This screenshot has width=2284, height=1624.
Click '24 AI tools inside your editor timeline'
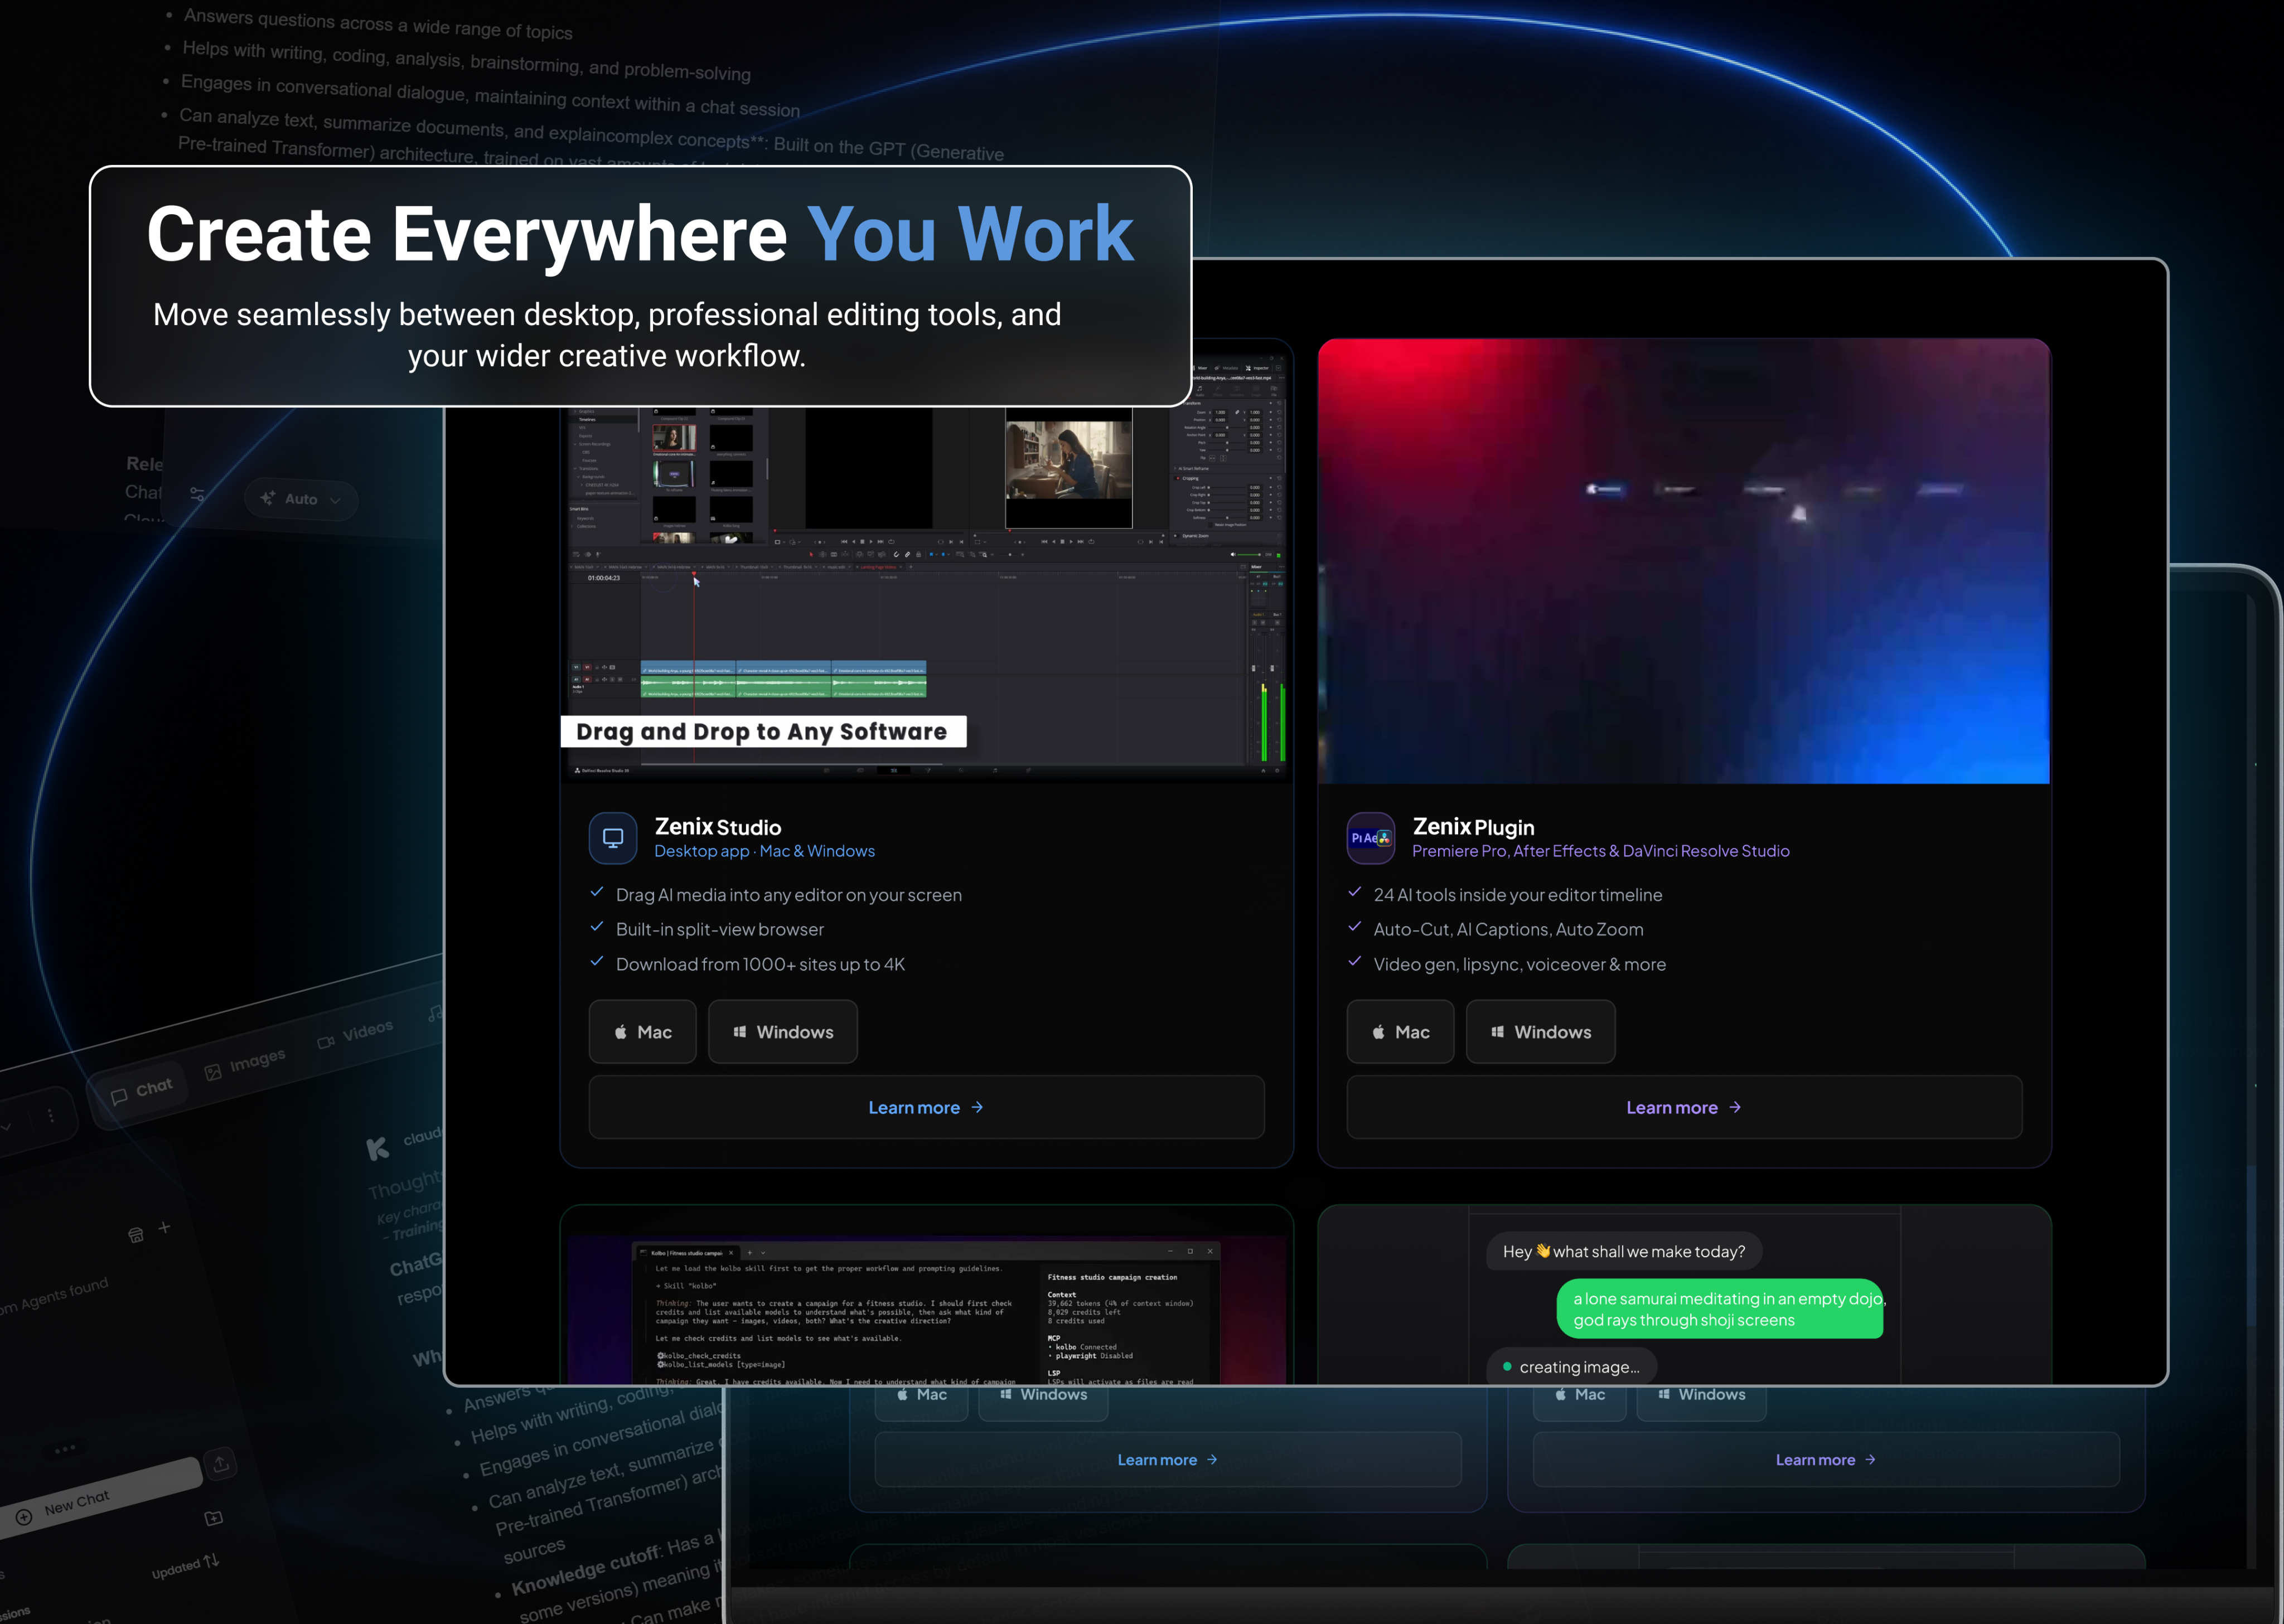click(x=1517, y=895)
